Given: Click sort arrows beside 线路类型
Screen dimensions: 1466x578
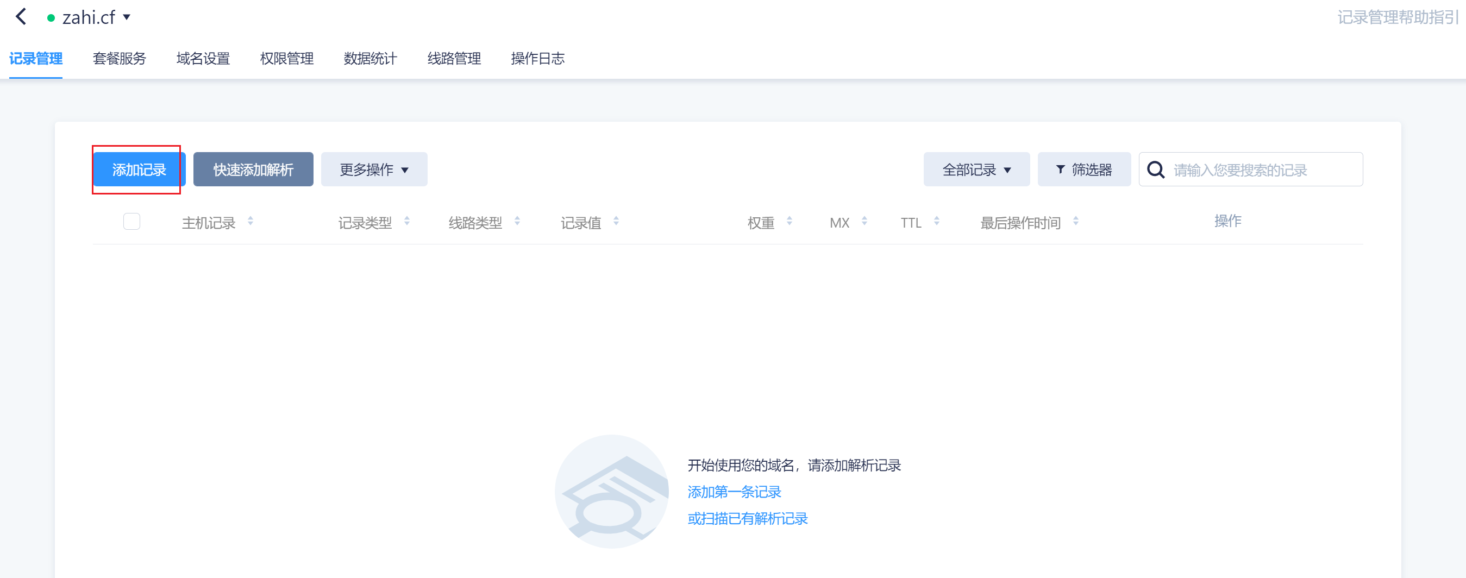Looking at the screenshot, I should (x=517, y=221).
